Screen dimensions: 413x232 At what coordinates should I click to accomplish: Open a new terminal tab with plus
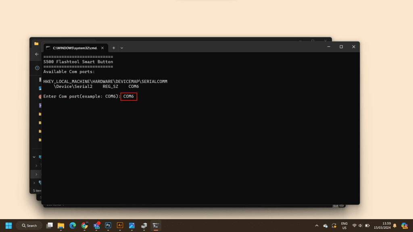(x=114, y=48)
